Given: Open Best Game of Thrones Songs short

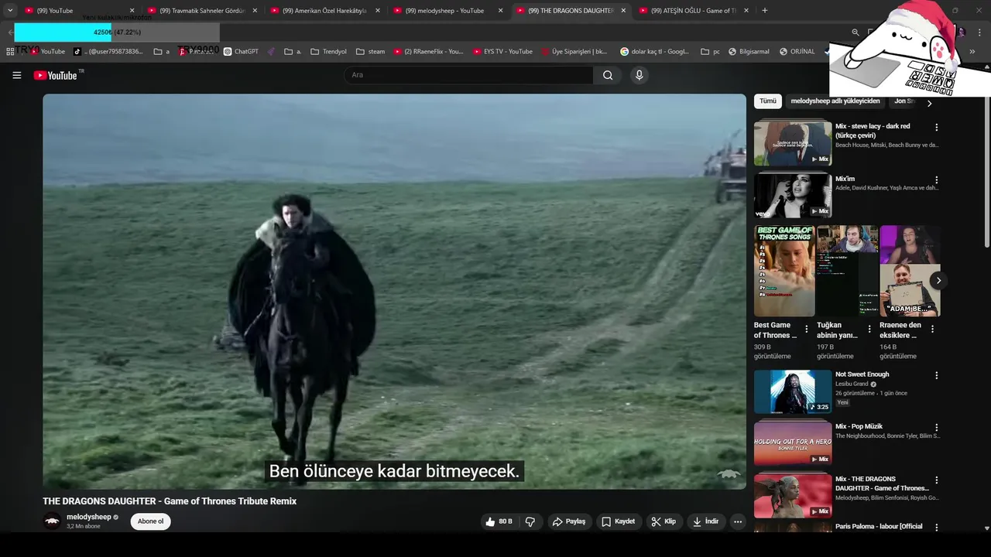Looking at the screenshot, I should pyautogui.click(x=784, y=271).
